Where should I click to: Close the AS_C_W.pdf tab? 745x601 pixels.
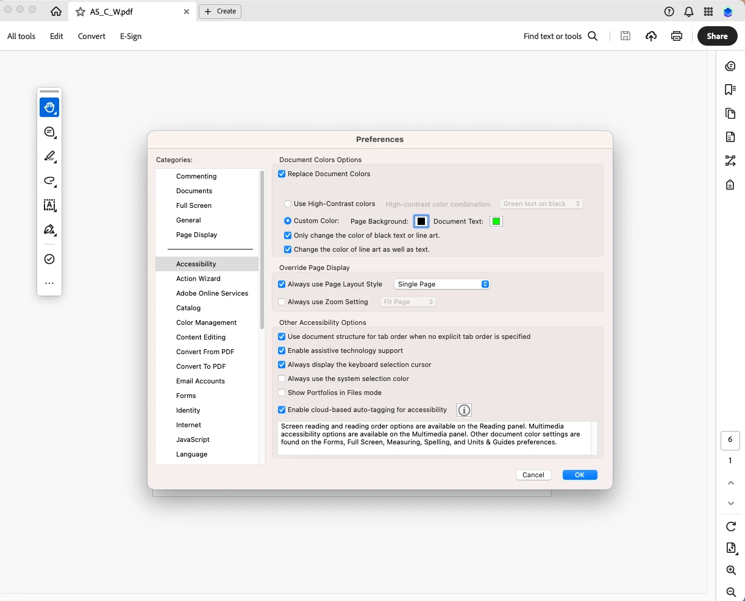(x=187, y=12)
